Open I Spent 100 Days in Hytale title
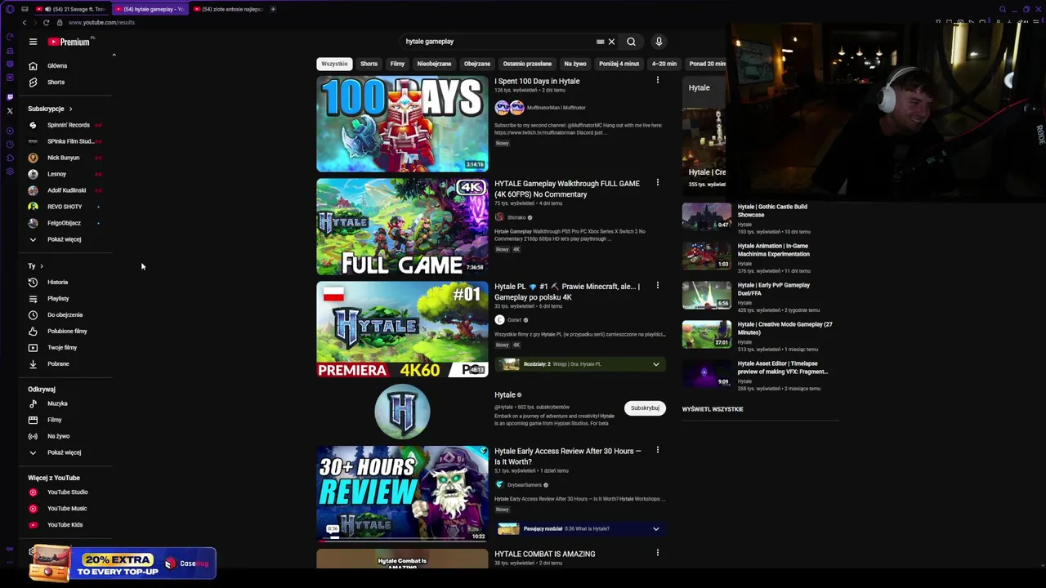 [x=537, y=81]
